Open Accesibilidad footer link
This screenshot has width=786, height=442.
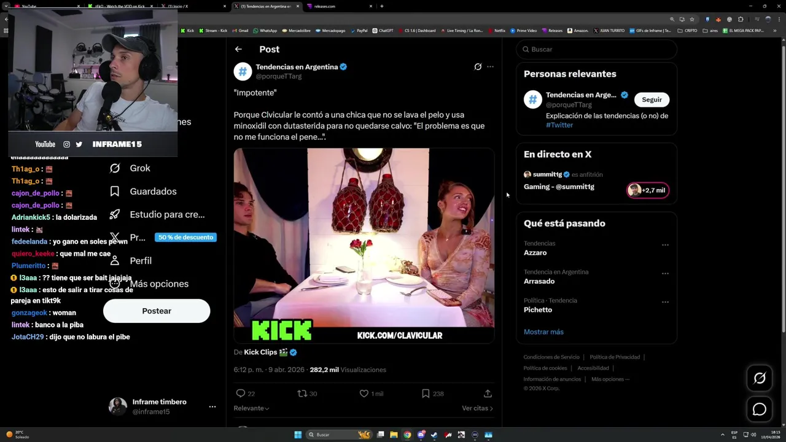coord(593,368)
